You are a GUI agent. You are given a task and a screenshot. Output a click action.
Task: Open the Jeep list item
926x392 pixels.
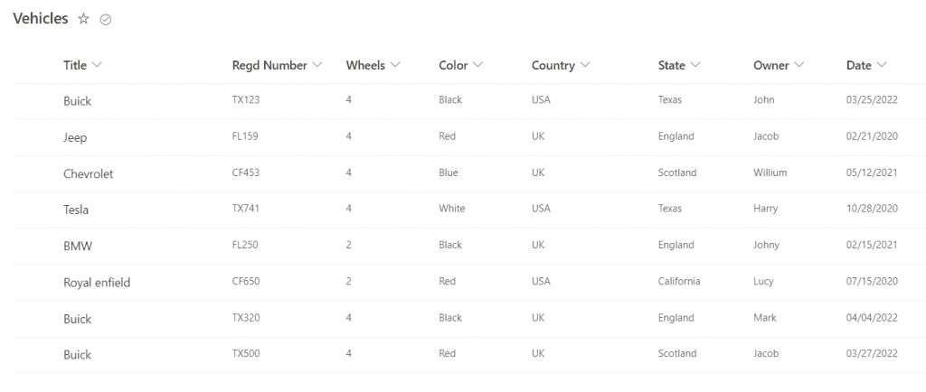pos(75,138)
